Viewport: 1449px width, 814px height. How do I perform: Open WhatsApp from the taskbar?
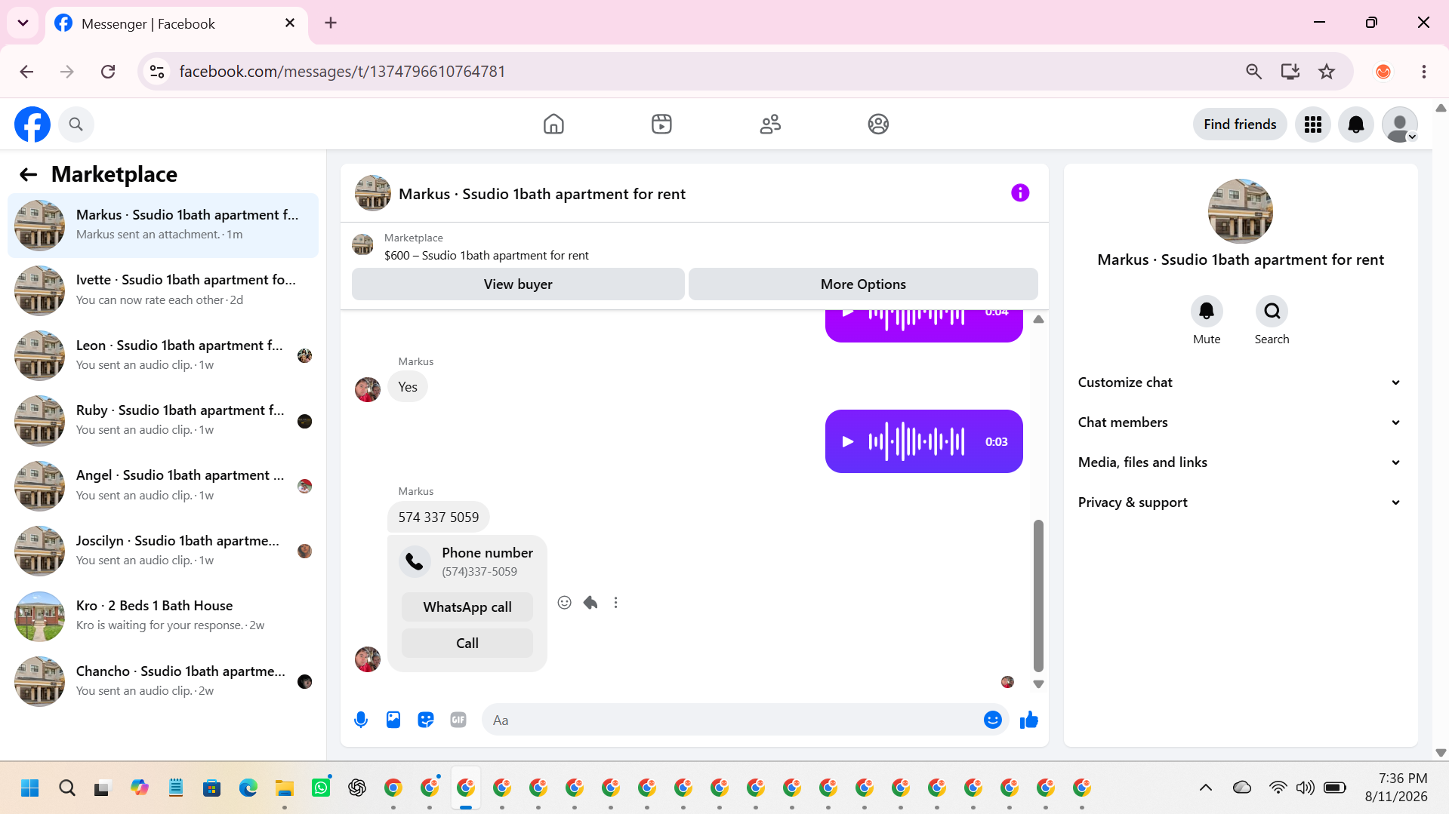coord(321,788)
